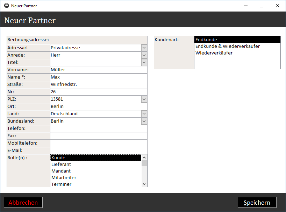Maximize the Neuer Partner window
The height and width of the screenshot is (212, 286).
click(262, 6)
